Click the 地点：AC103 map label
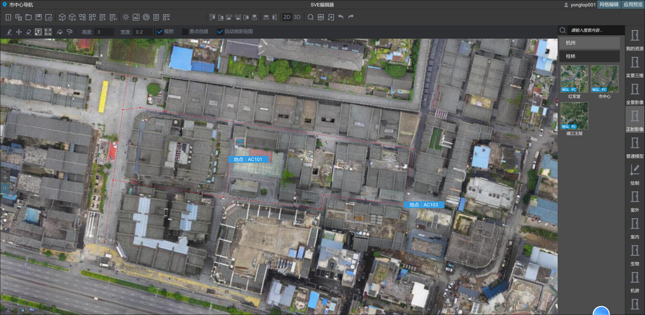The height and width of the screenshot is (315, 645). click(424, 205)
